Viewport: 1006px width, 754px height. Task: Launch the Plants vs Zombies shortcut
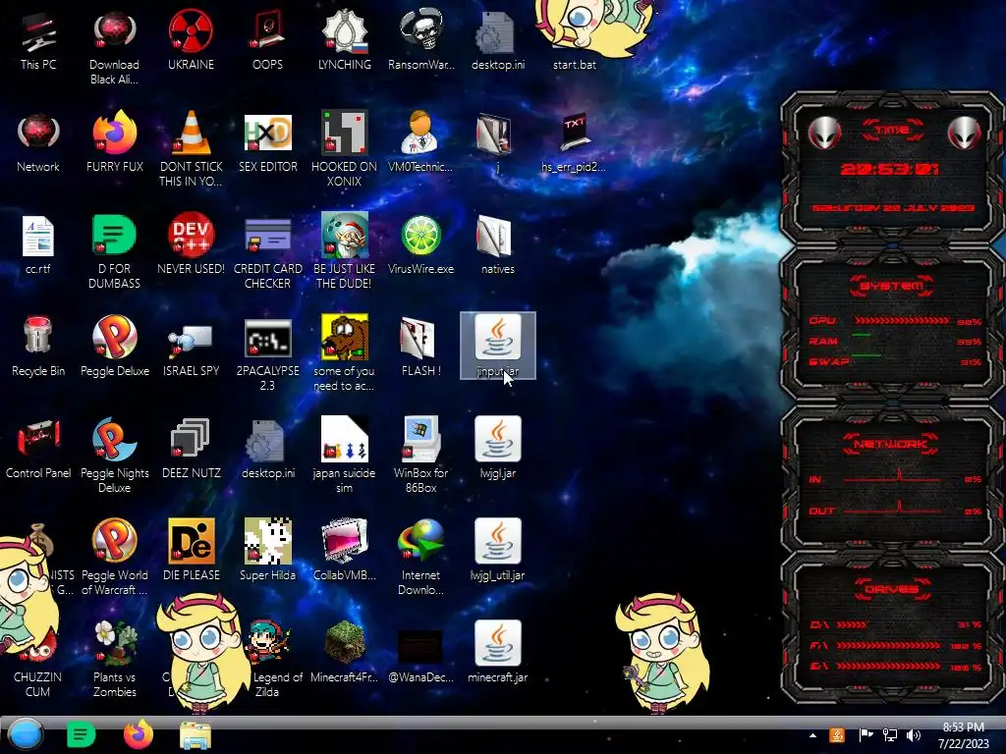(x=114, y=659)
